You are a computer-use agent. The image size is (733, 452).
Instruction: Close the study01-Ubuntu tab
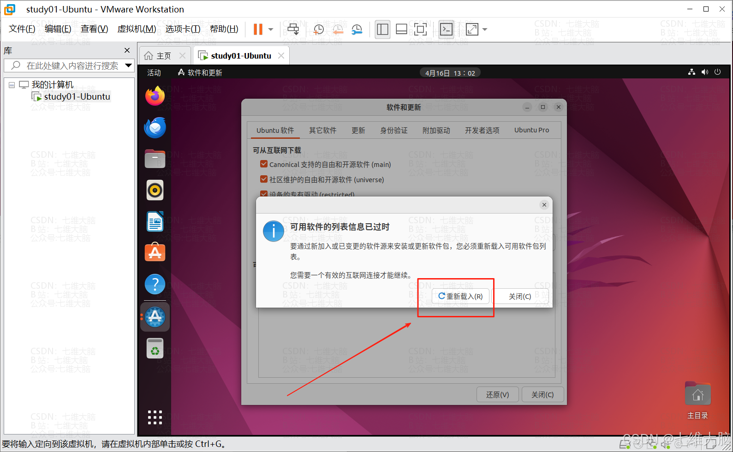point(281,56)
